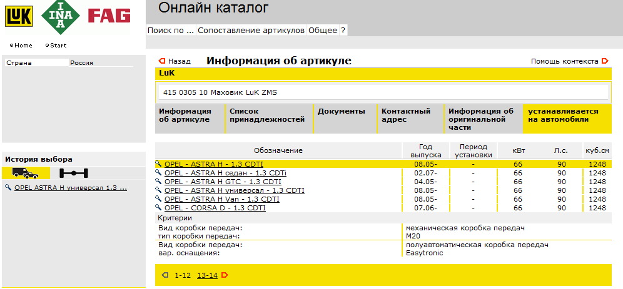The width and height of the screenshot is (623, 289).
Task: Click the article field 415 0305 10 Маховик LuK ZMS
Action: [383, 92]
